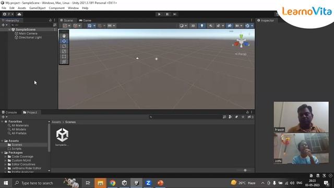The width and height of the screenshot is (334, 188).
Task: Open scene effects dropdown
Action: (220, 26)
